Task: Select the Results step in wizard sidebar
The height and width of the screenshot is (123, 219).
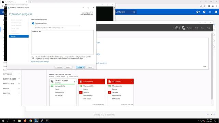Action: [19, 36]
